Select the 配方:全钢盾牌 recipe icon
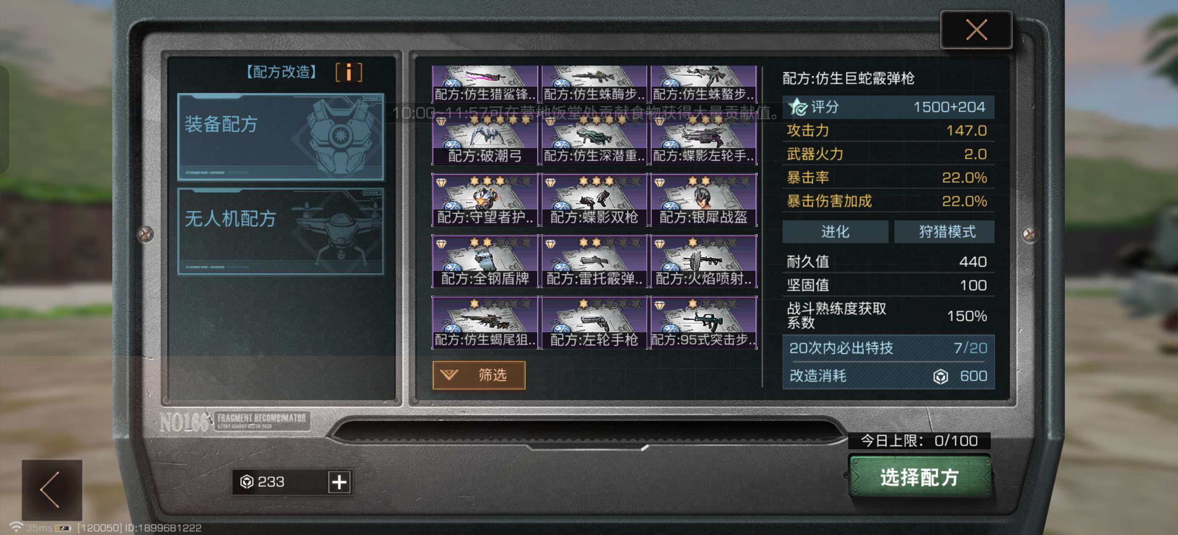1178x535 pixels. coord(485,261)
